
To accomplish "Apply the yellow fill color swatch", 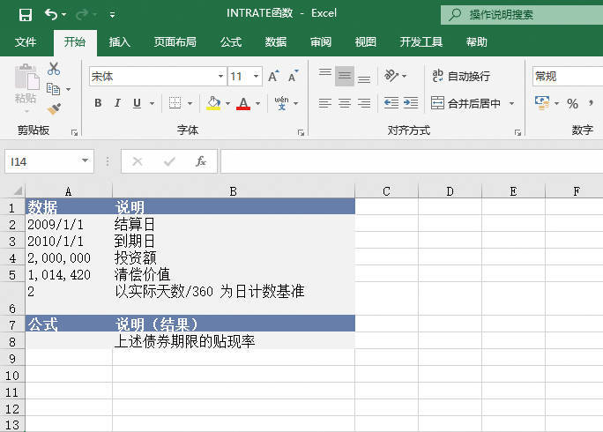I will pyautogui.click(x=213, y=103).
